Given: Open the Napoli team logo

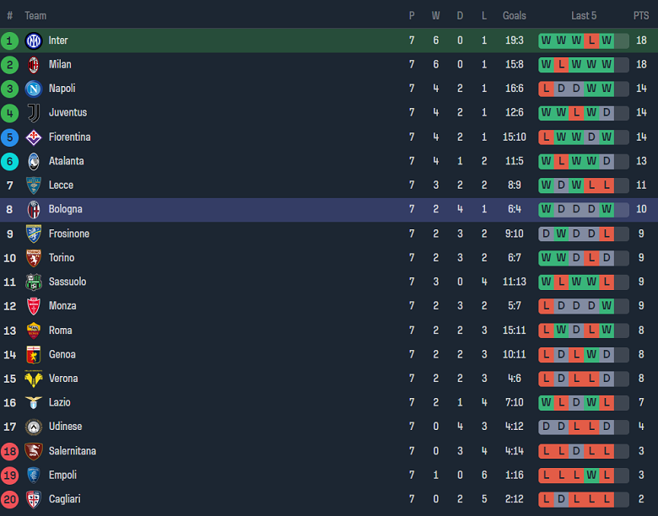Looking at the screenshot, I should click(34, 89).
